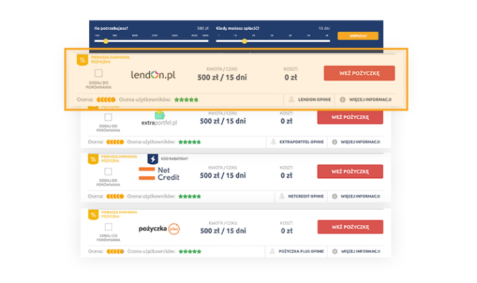The width and height of the screenshot is (477, 283).
Task: Open the EXTRAPORTFEL OPINIE link
Action: click(x=302, y=142)
